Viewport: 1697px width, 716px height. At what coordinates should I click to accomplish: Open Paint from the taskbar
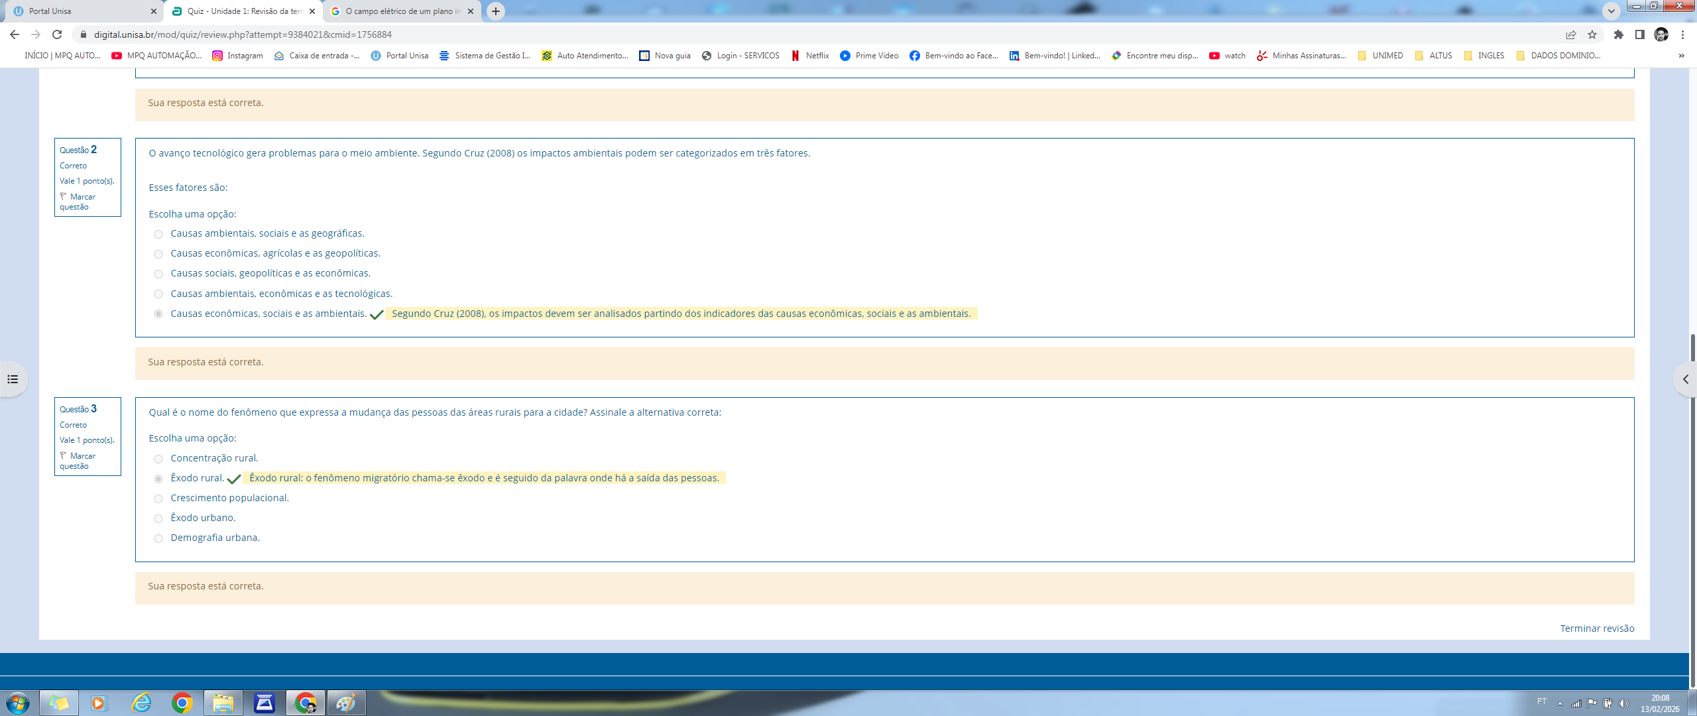coord(345,703)
